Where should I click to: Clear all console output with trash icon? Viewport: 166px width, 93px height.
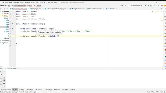4,86
